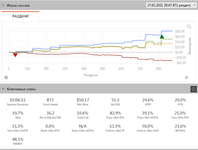Click the 3Bet 10,7% stat
198x150 pixels.
point(18,115)
